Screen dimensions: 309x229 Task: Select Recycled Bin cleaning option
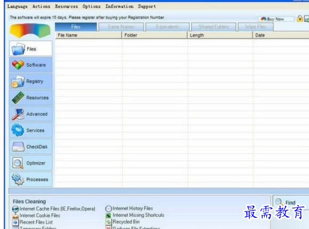pyautogui.click(x=123, y=222)
